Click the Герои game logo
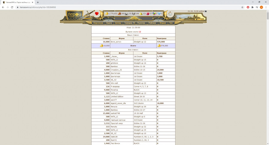The height and width of the screenshot is (145, 269). coord(73,14)
